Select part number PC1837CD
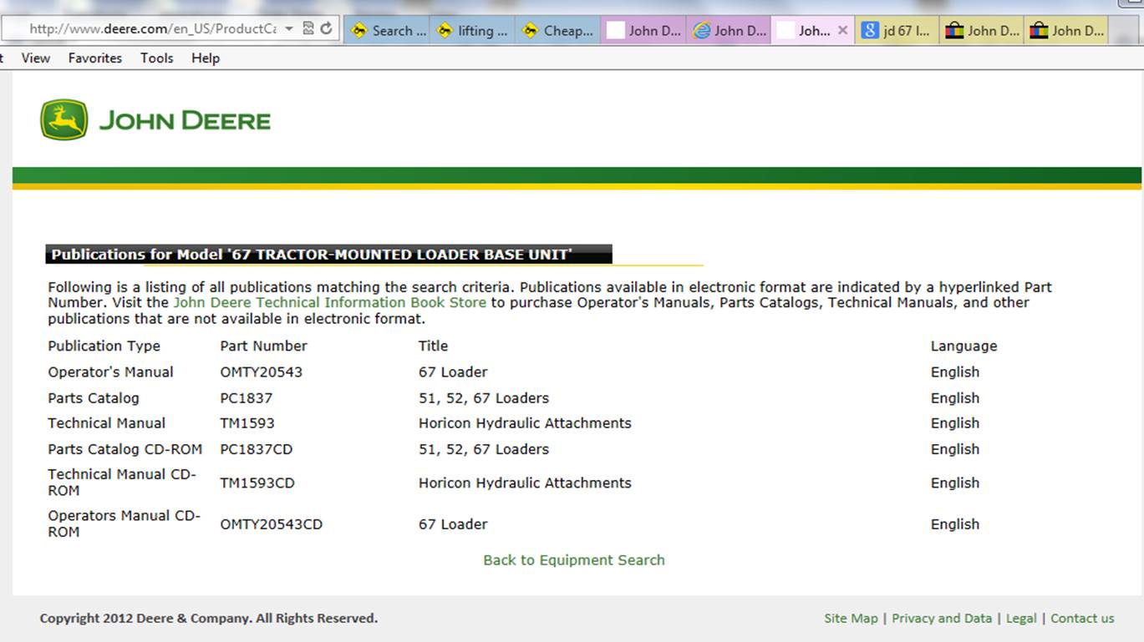1144x642 pixels. [x=257, y=449]
